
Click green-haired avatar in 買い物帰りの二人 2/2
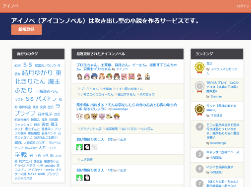click(x=79, y=147)
